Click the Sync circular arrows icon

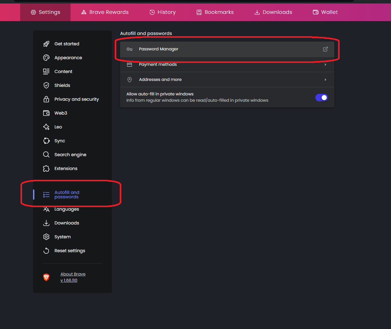point(46,141)
